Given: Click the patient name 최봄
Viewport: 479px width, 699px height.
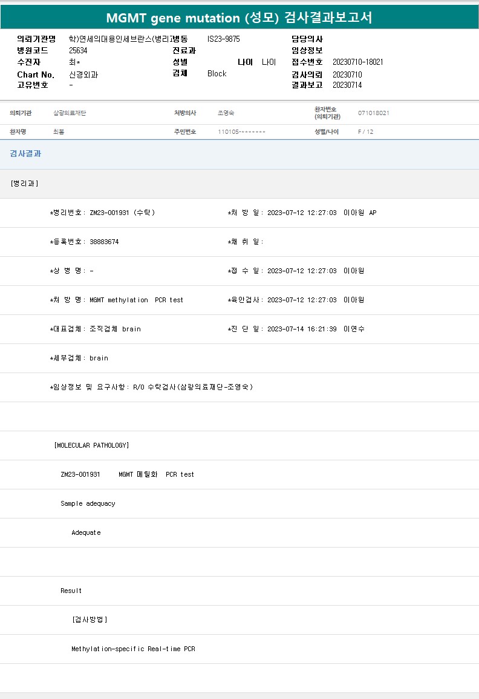Looking at the screenshot, I should pos(58,131).
